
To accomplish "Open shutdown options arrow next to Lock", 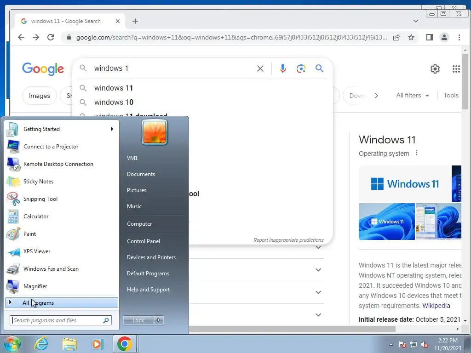I will pos(159,320).
